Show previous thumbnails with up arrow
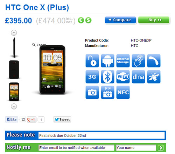 pos(14,33)
